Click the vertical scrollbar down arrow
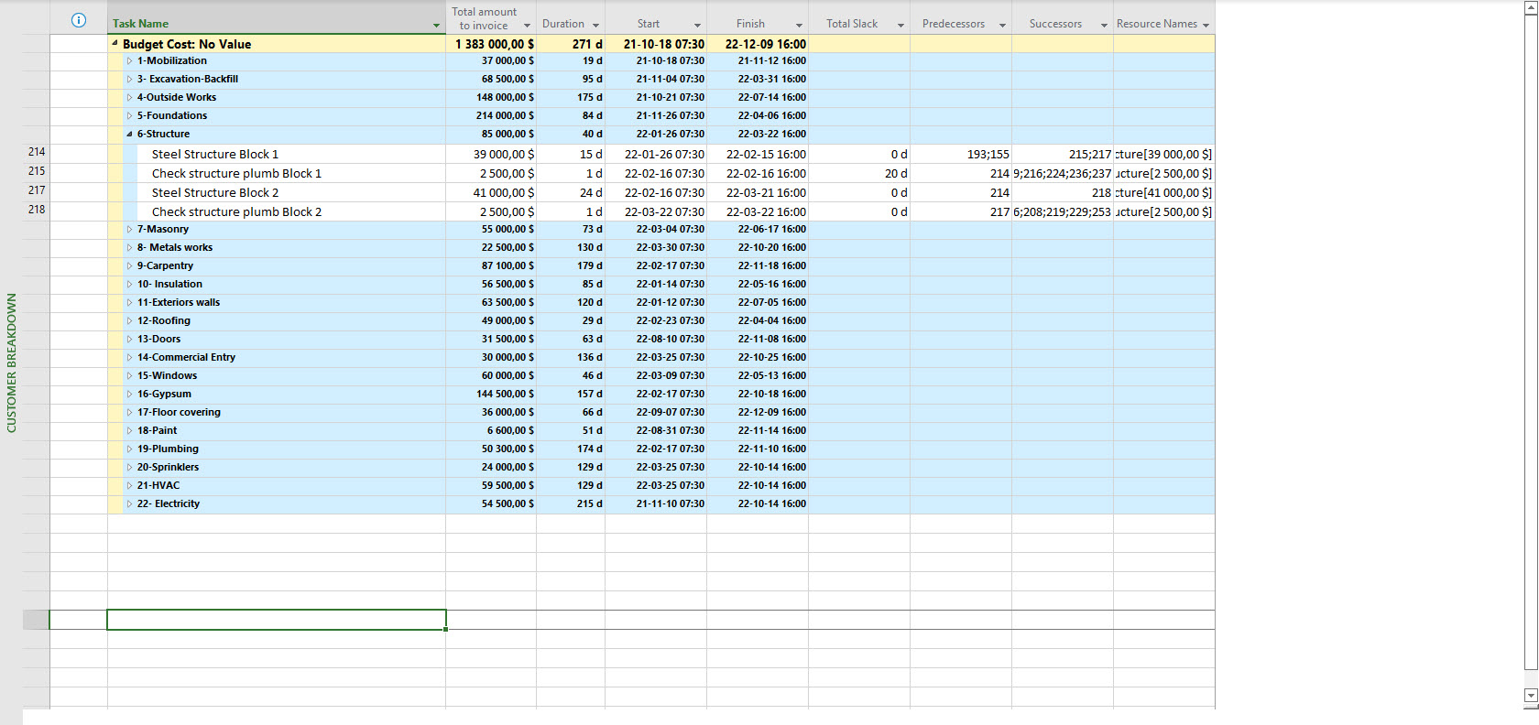Screen dimensions: 1539x725 coord(1530,696)
